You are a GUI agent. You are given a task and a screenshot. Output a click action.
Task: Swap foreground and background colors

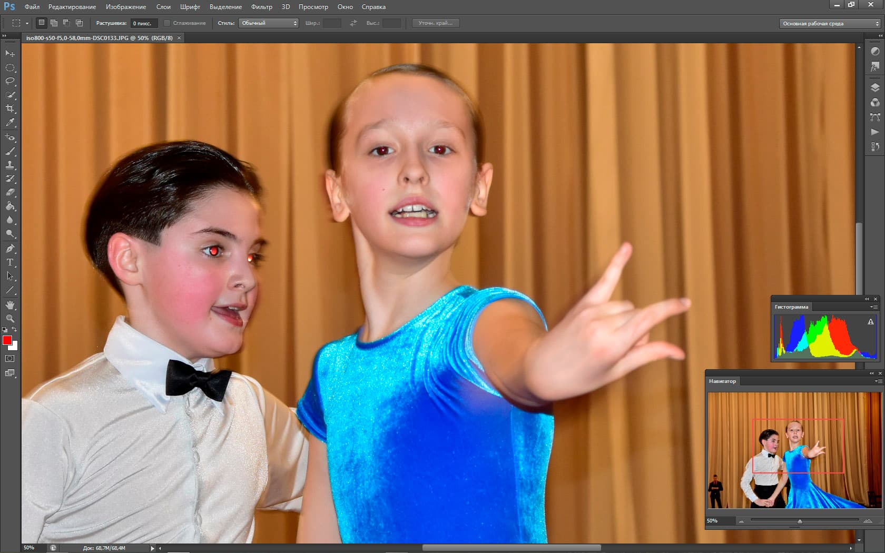14,329
